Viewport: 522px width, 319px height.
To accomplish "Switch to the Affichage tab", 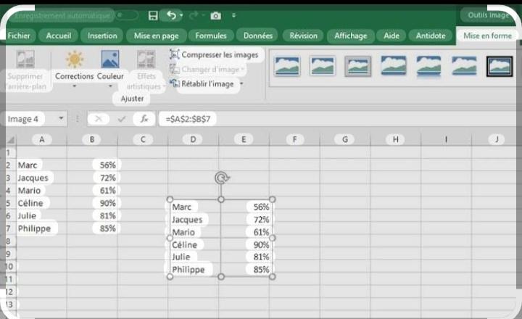I will point(351,36).
